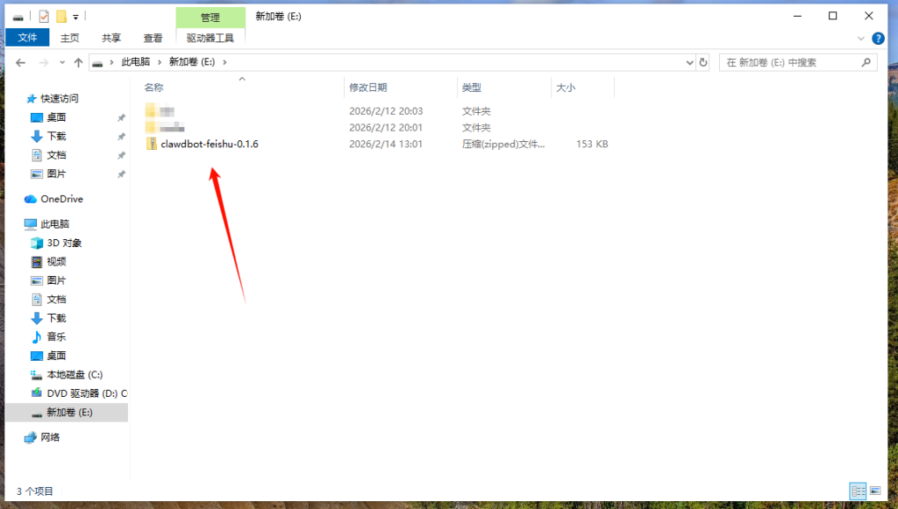The width and height of the screenshot is (898, 509).
Task: Open the 驱动器工具 ribbon tab
Action: pyautogui.click(x=210, y=38)
